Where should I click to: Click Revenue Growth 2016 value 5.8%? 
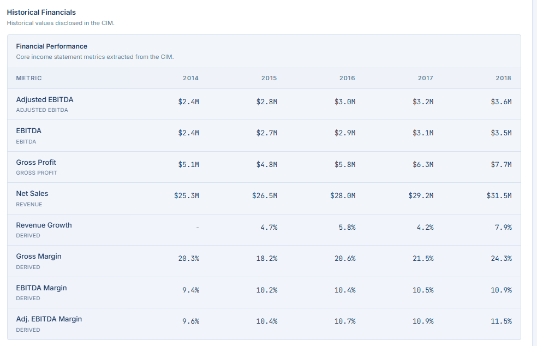pos(347,227)
